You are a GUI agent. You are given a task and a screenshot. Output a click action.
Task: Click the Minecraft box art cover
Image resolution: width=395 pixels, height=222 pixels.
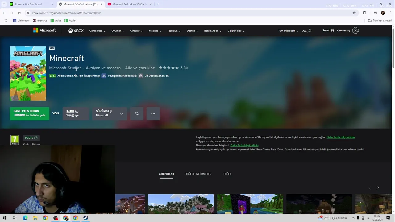coord(28,73)
